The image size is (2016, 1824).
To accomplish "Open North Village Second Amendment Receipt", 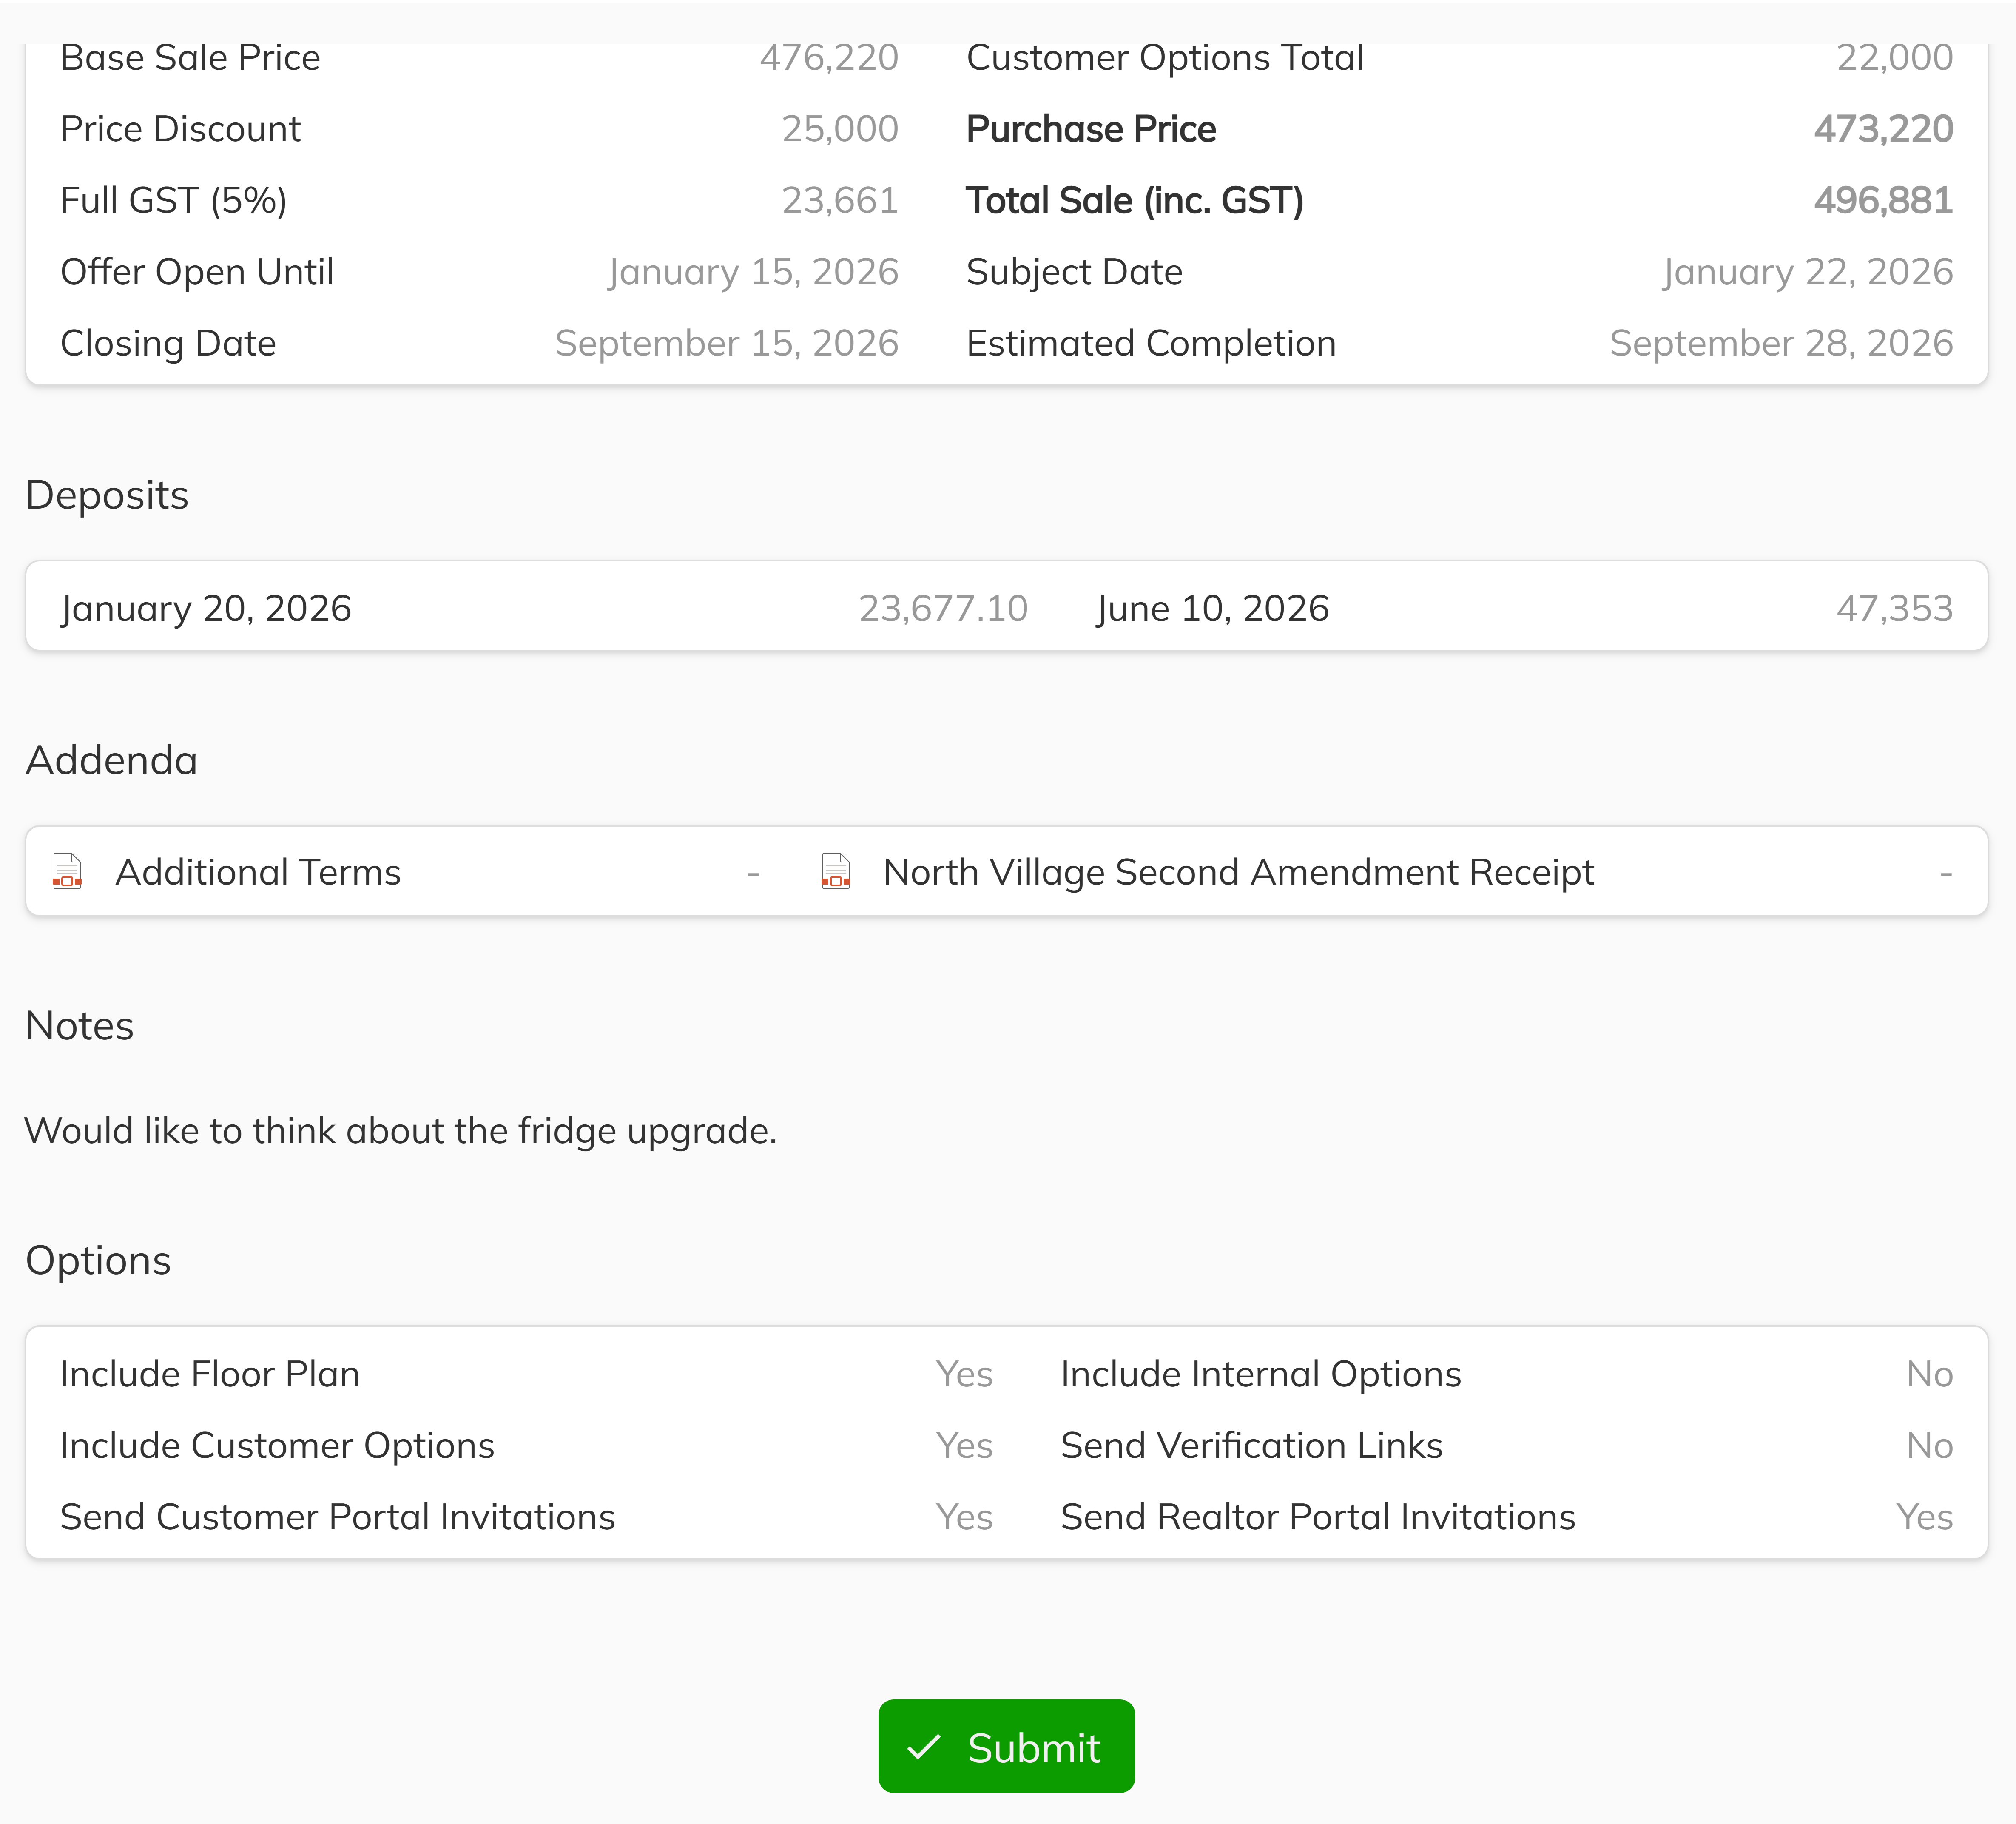I will pos(1238,872).
